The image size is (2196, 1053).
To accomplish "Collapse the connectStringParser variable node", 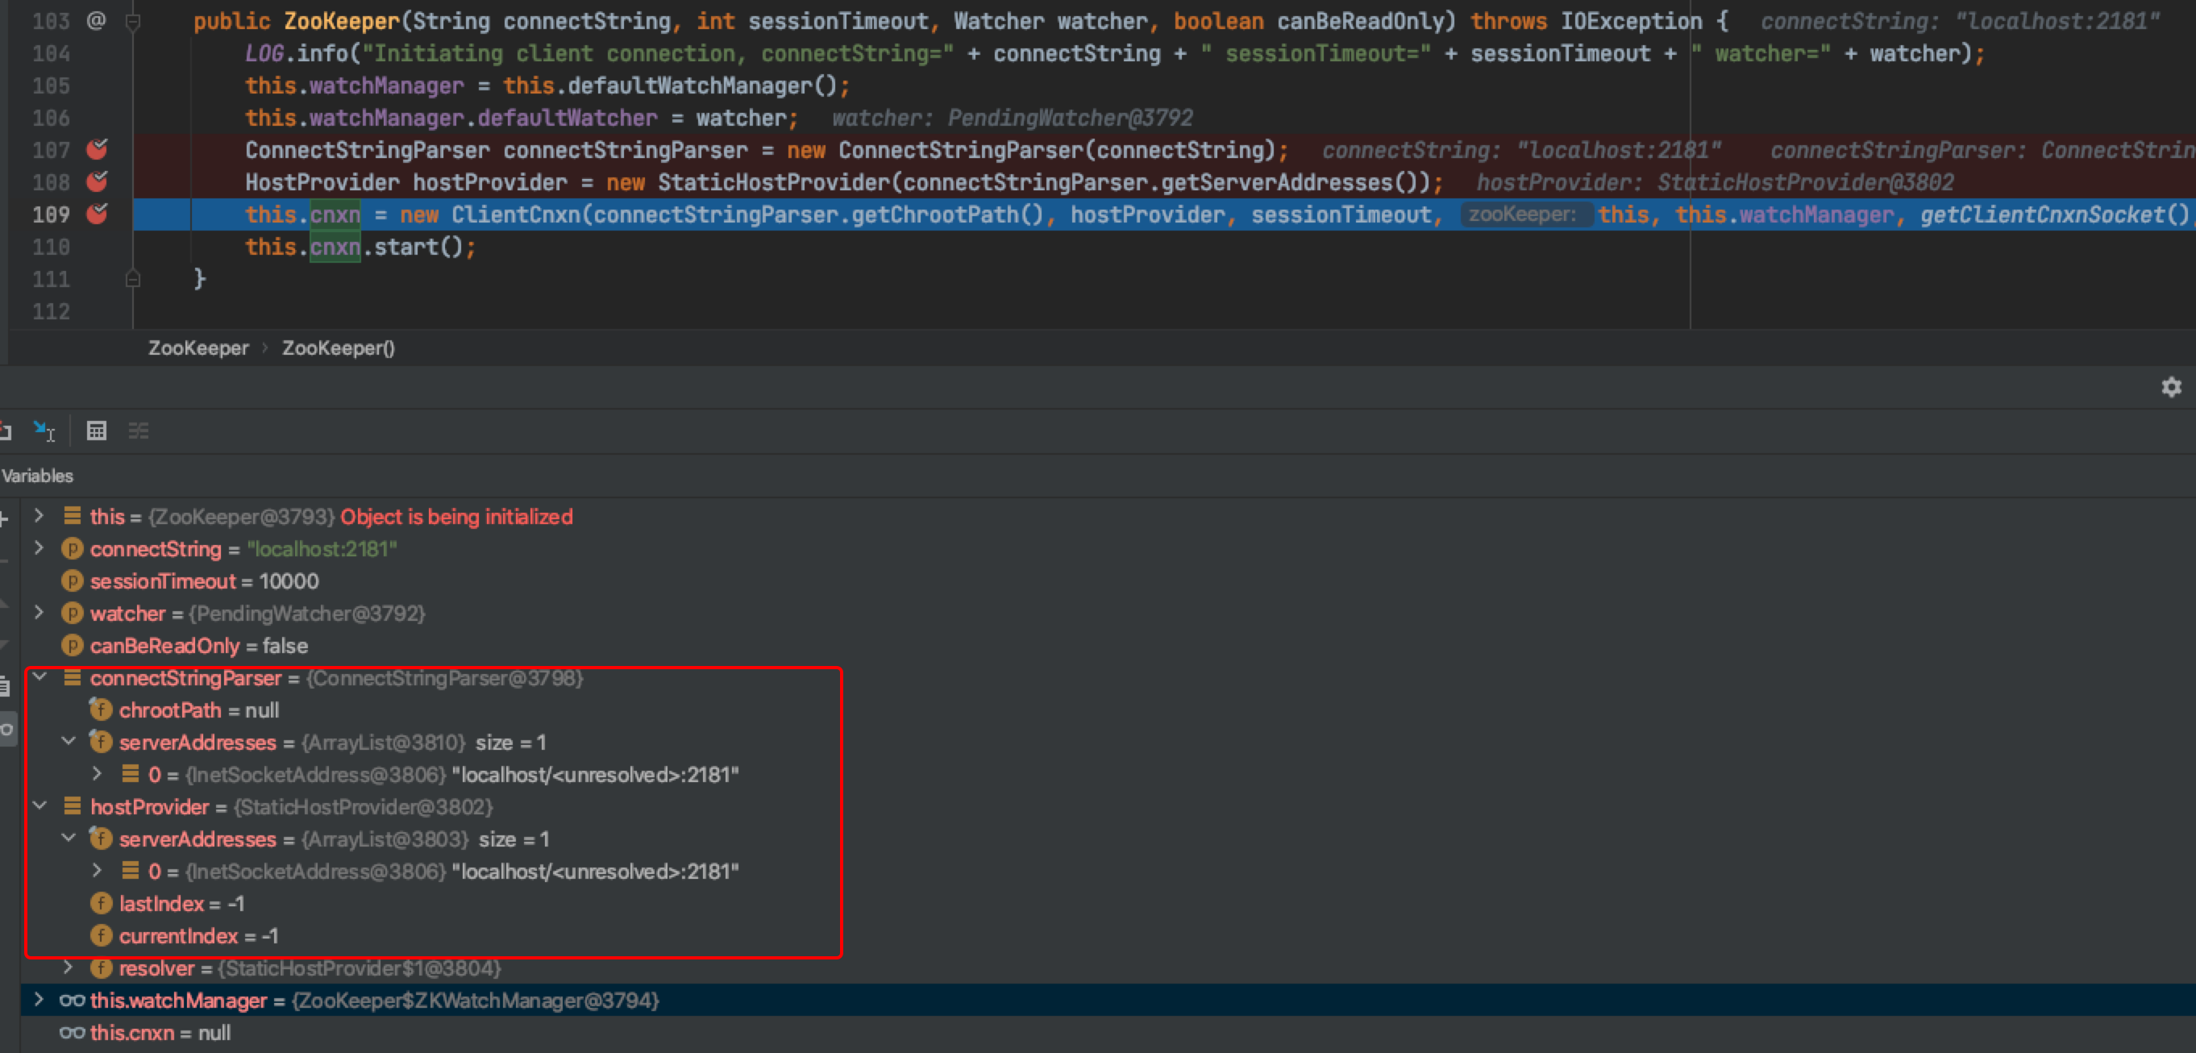I will point(39,677).
